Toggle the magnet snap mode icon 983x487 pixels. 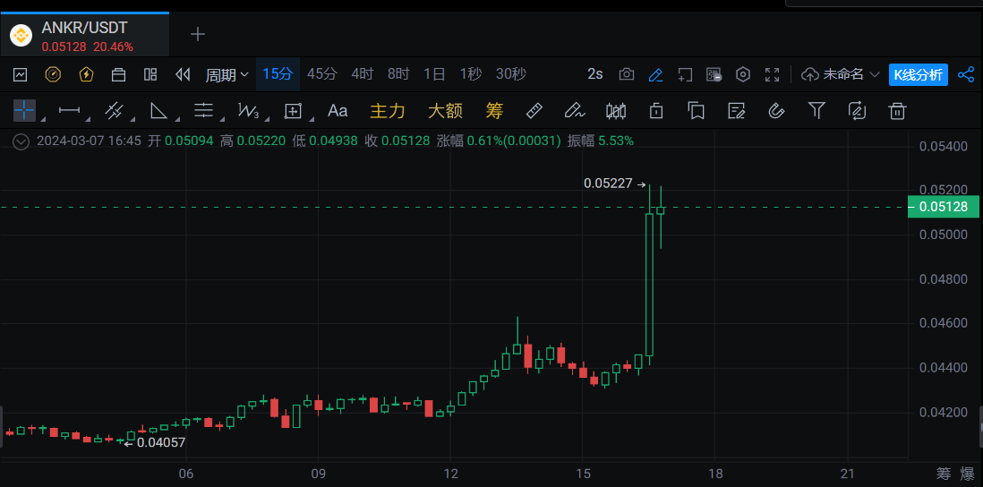pyautogui.click(x=777, y=111)
